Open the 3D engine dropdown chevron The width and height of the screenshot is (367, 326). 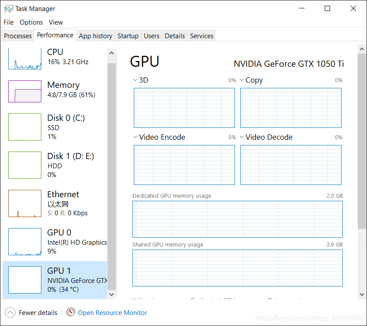(135, 80)
